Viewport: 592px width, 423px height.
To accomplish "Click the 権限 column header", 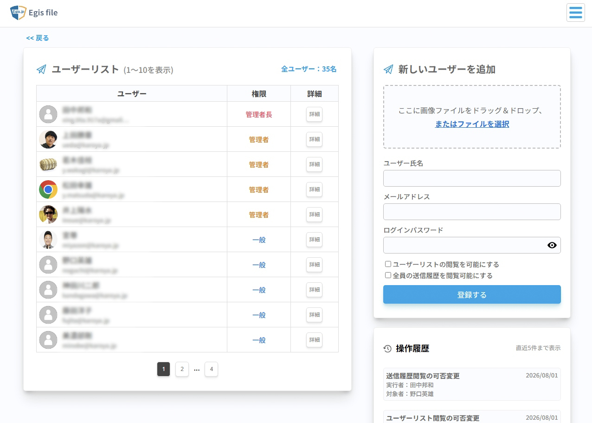I will (259, 94).
